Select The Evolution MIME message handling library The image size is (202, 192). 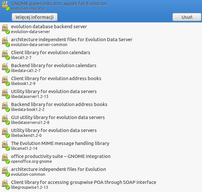coord(101,146)
